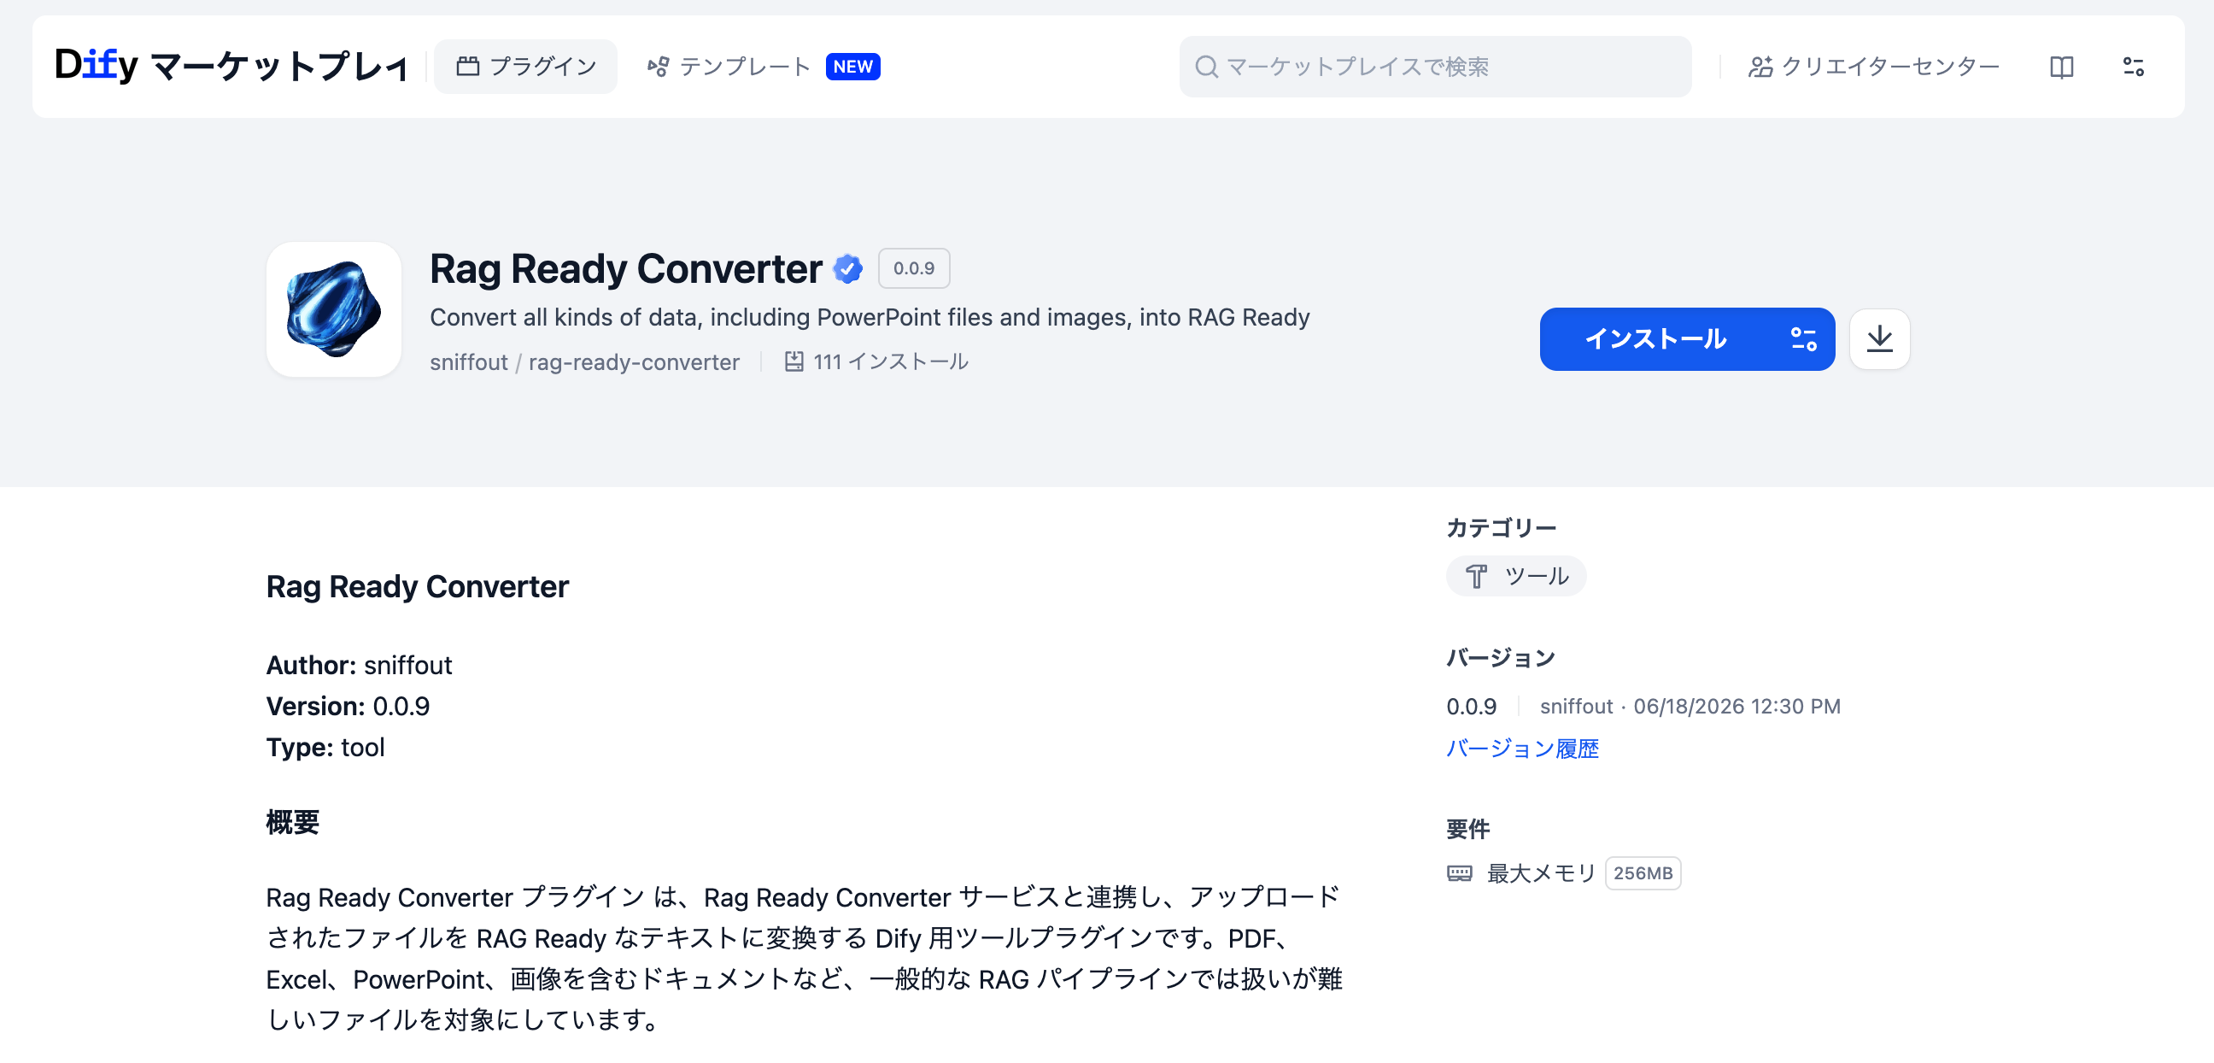The width and height of the screenshot is (2214, 1063).
Task: Click the Dify marketplace logo
Action: (x=230, y=66)
